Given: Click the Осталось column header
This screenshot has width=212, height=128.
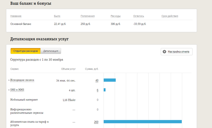Looking at the screenshot, I should coord(139,16).
